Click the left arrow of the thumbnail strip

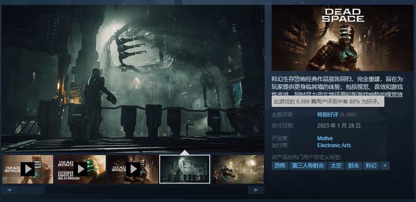point(10,190)
